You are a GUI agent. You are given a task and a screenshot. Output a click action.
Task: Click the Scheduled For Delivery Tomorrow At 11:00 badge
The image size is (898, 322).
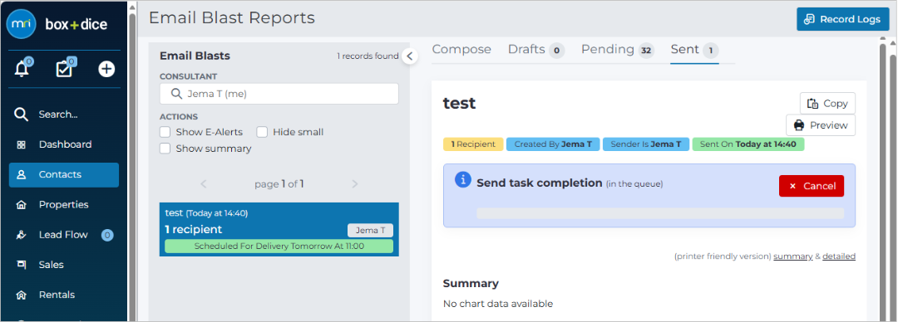coord(279,246)
